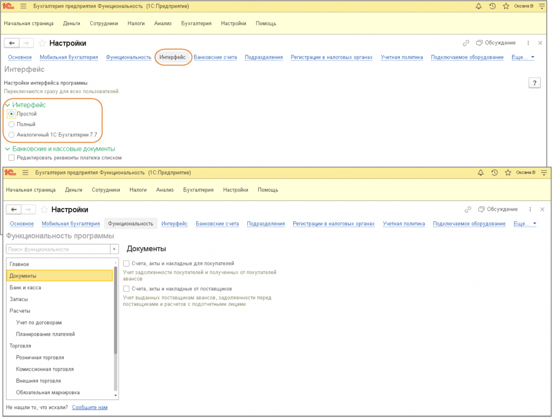552x418 pixels.
Task: Open help question mark button
Action: coord(534,82)
